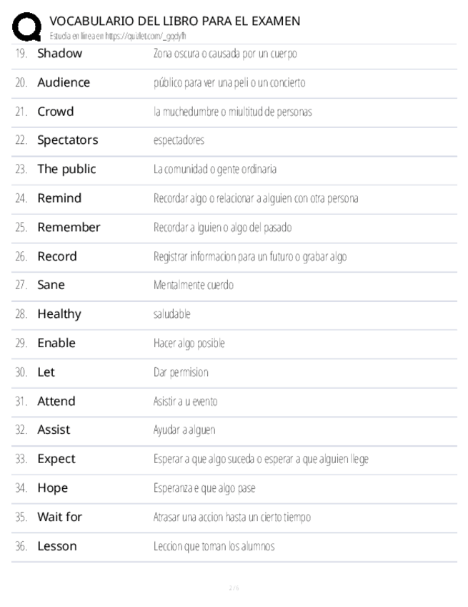Click the 'Wait for' term
Screen dimensions: 468x607
click(x=59, y=517)
